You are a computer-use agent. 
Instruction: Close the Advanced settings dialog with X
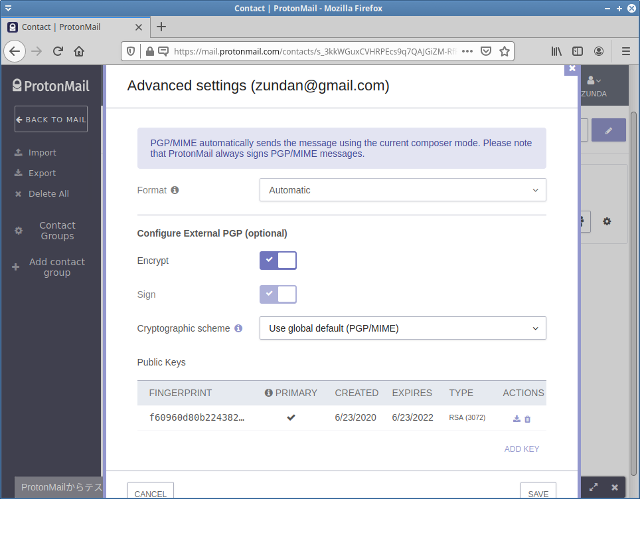click(572, 68)
